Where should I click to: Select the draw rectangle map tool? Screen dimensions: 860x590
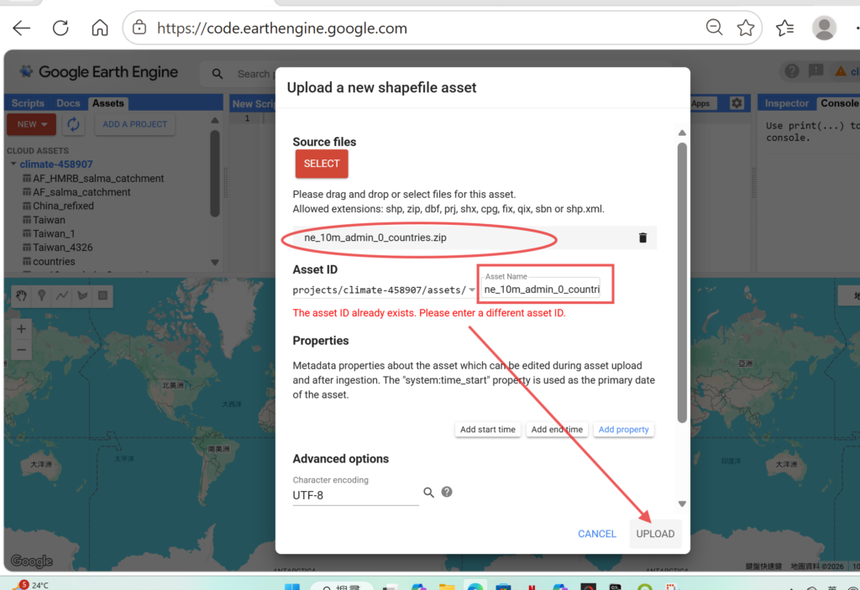(102, 295)
